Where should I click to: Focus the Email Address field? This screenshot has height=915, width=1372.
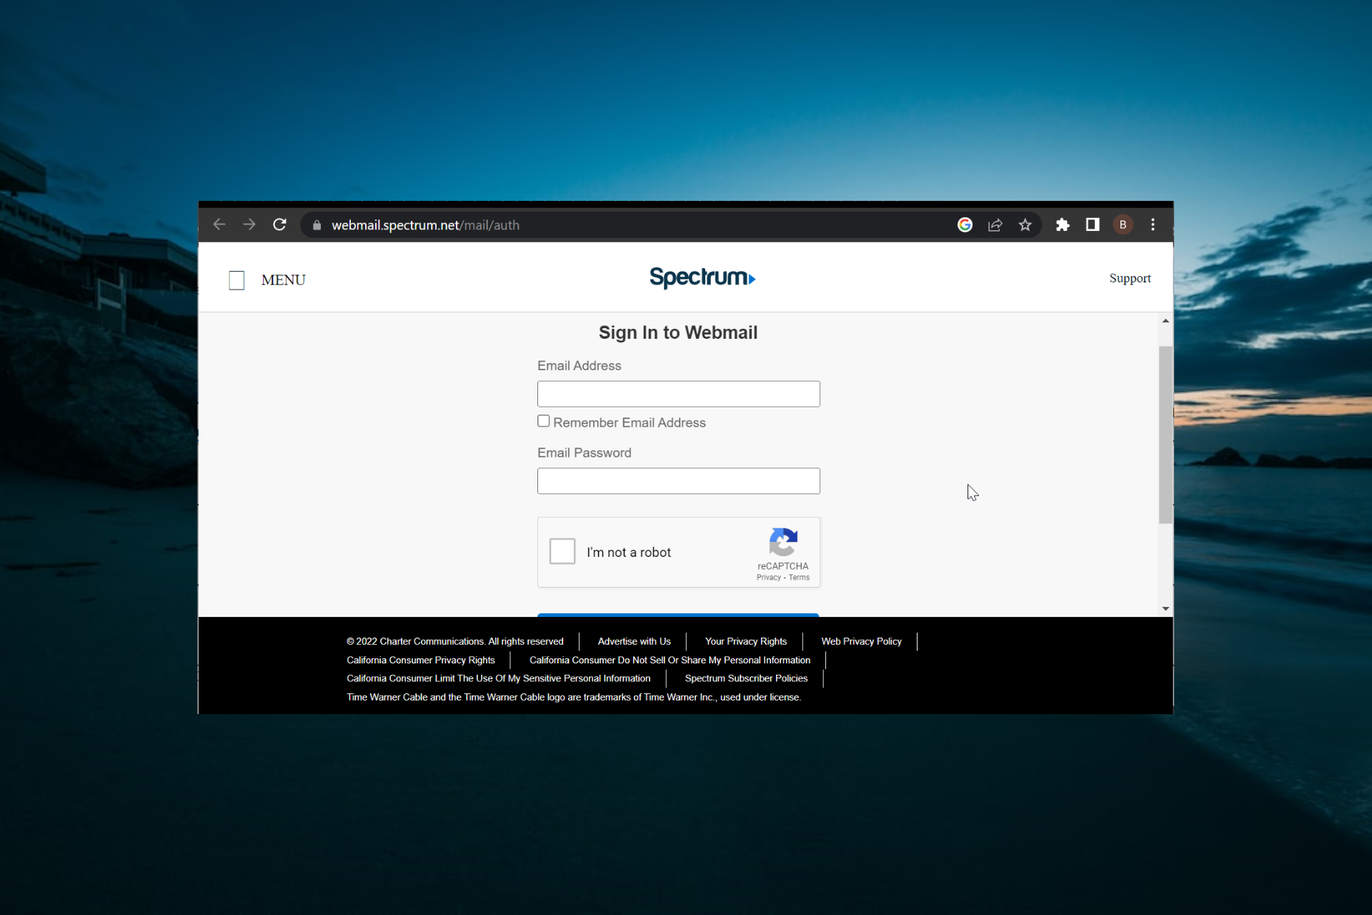pyautogui.click(x=678, y=394)
